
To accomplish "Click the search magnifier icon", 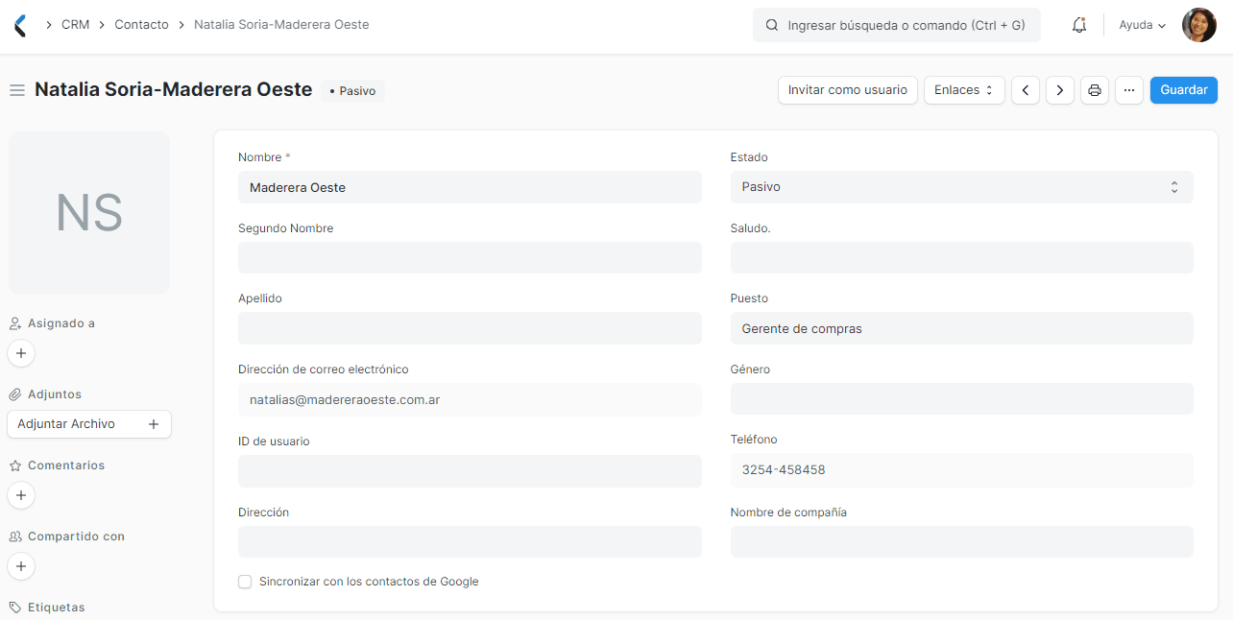I will pos(772,25).
